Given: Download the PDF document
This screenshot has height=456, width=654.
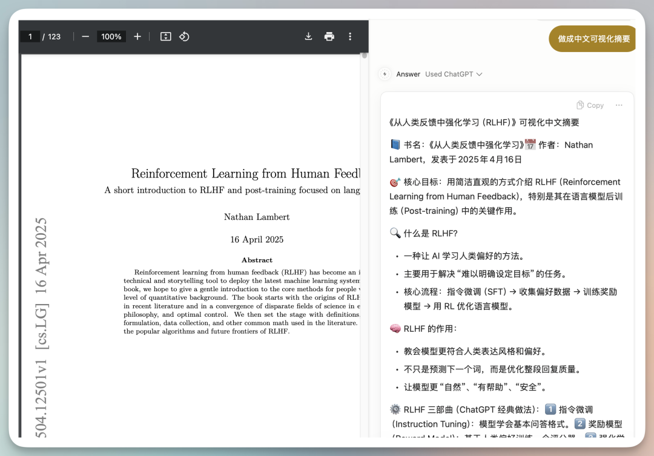Looking at the screenshot, I should [x=308, y=36].
